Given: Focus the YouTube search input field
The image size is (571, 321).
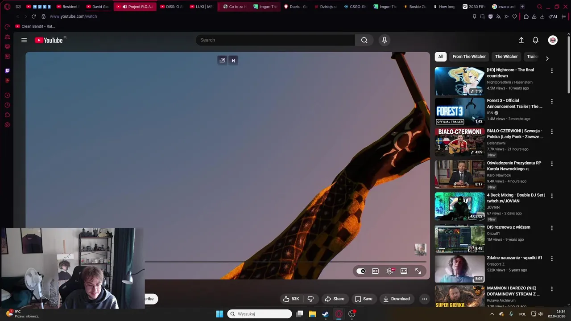Looking at the screenshot, I should 275,40.
